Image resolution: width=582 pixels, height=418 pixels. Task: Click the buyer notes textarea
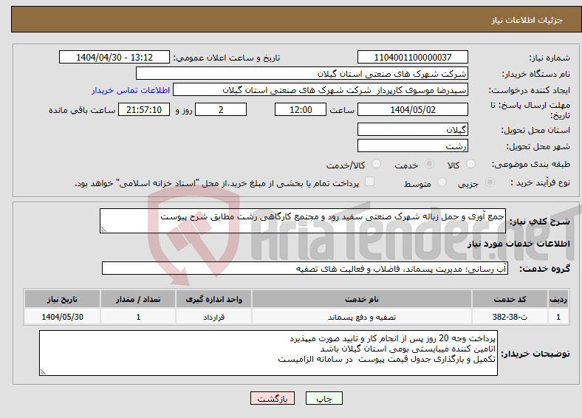268,354
